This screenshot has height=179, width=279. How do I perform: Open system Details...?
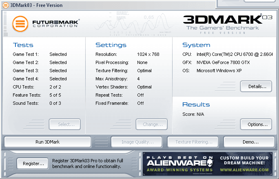point(256,86)
